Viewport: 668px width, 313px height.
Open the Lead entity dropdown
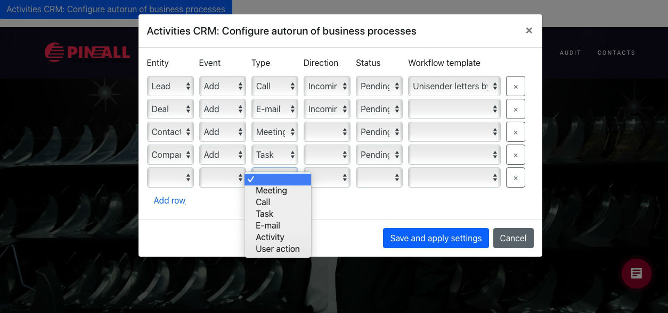tap(170, 86)
